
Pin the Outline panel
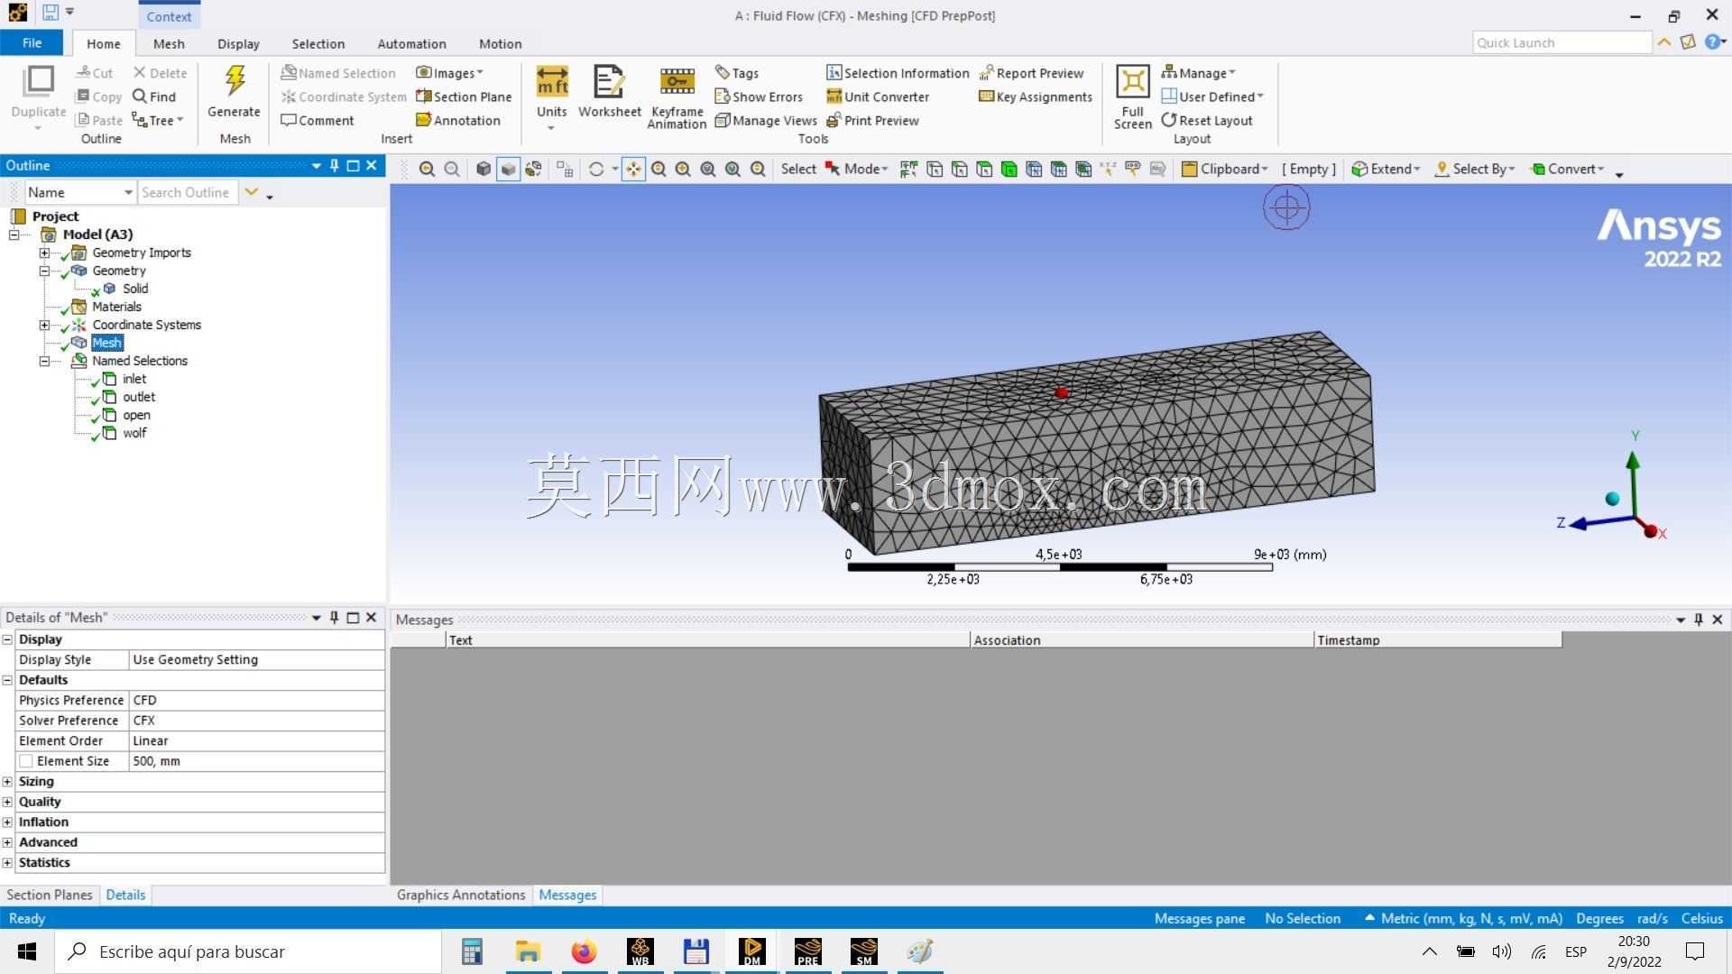point(335,165)
